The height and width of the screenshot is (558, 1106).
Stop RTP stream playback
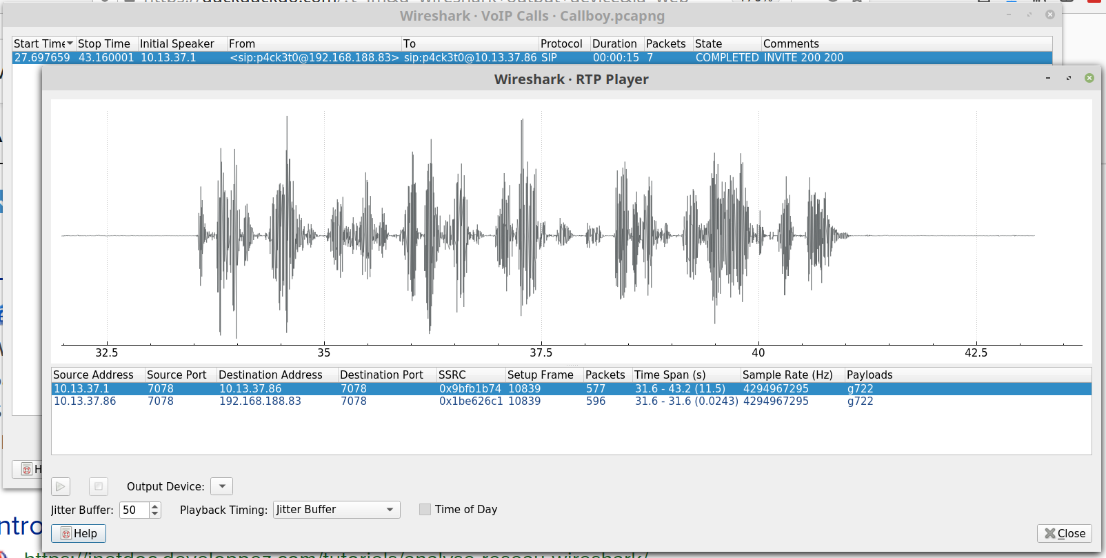click(99, 486)
